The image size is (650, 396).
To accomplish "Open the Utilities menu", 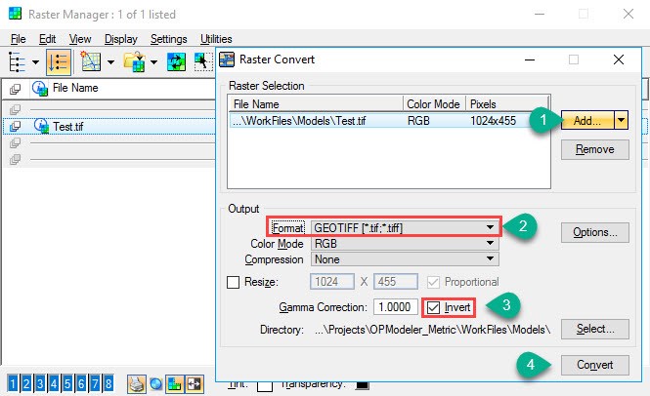I will click(x=216, y=39).
